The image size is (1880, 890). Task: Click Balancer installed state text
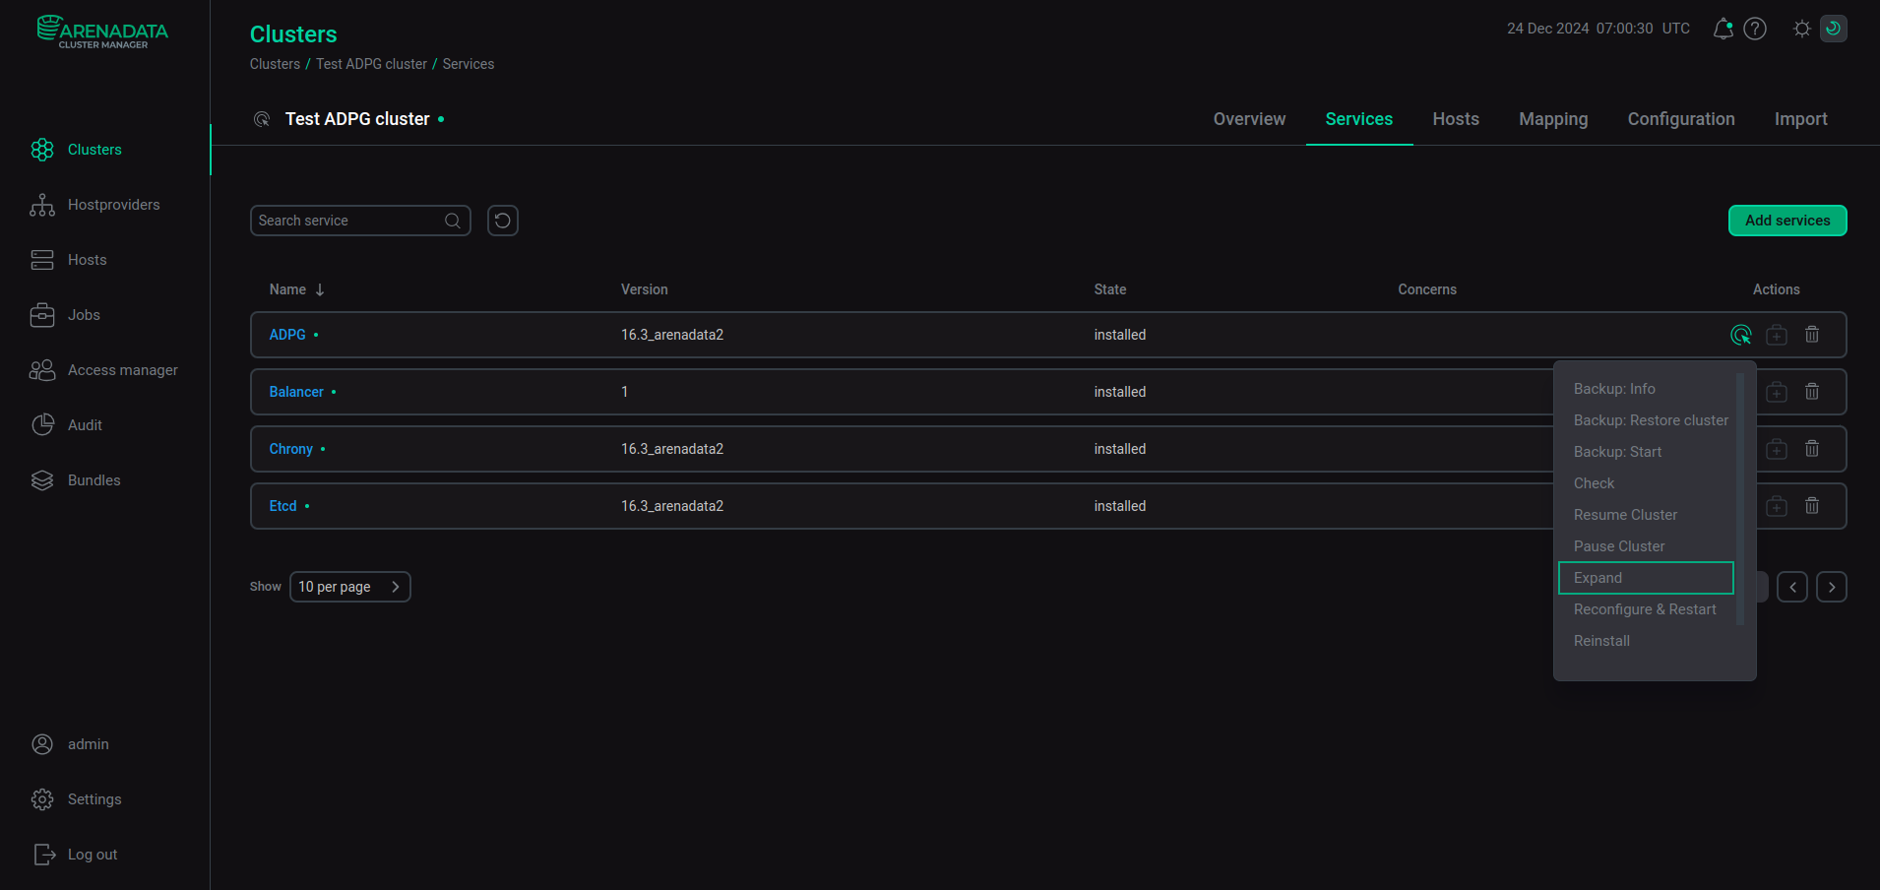(x=1120, y=392)
